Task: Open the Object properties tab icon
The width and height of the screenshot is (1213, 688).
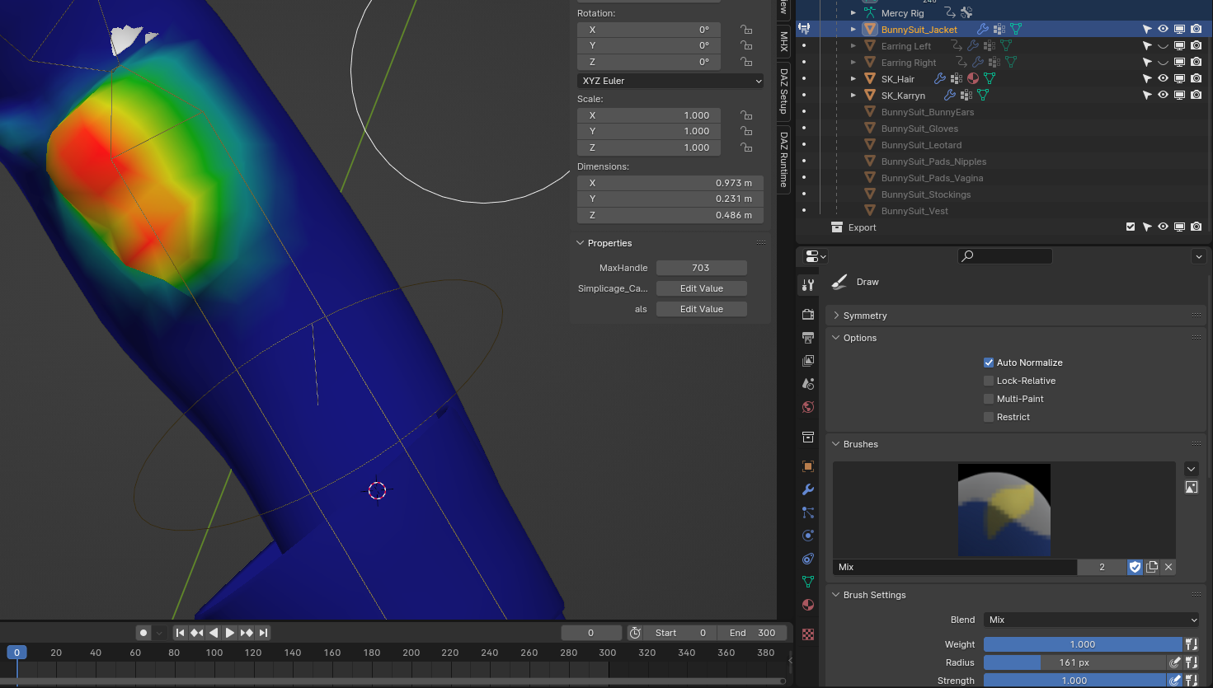Action: coord(808,466)
